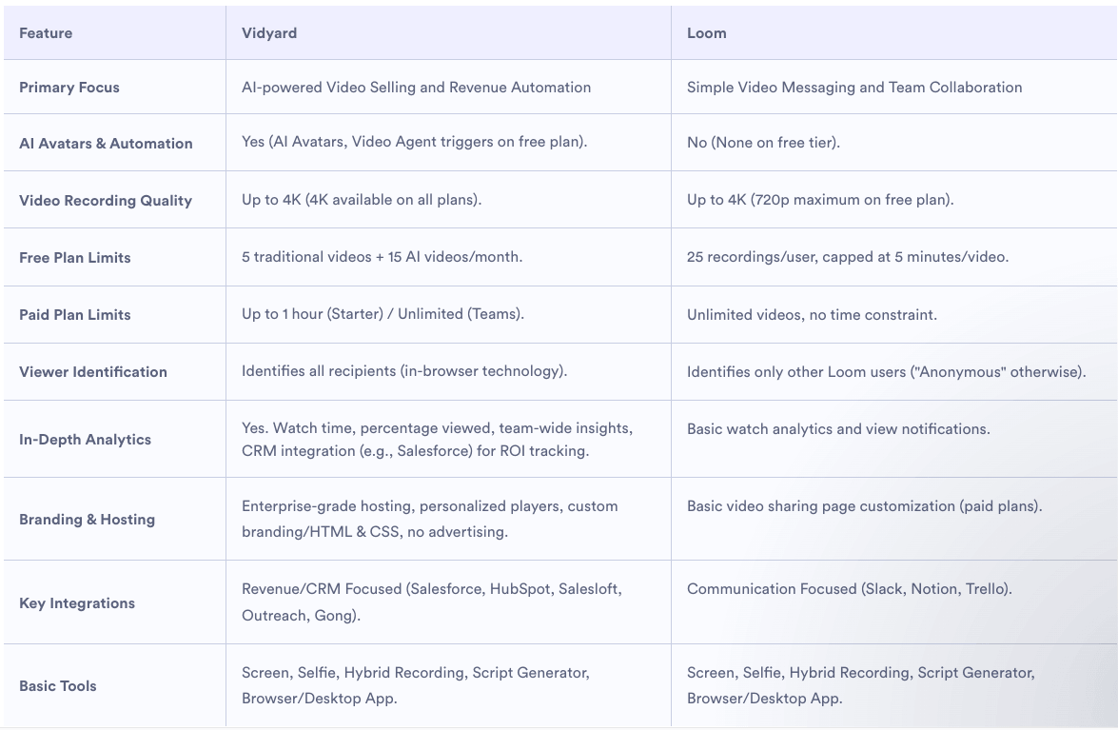Select the Paid Plan Limits label
This screenshot has height=730, width=1118.
coord(75,315)
